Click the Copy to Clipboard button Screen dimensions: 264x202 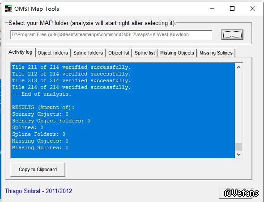38,169
